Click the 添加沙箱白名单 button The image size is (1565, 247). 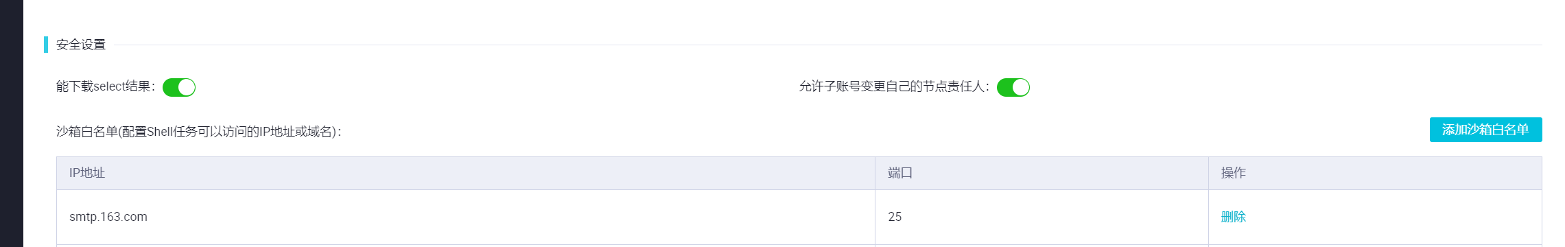coord(1485,130)
